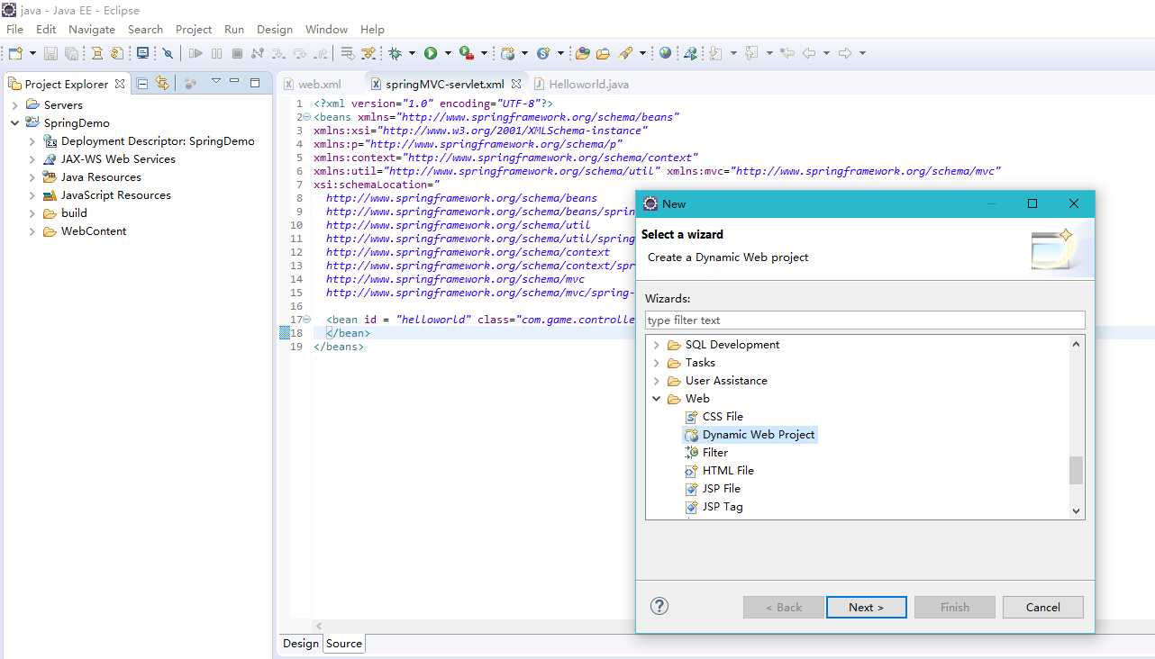Click the Search flashlight toolbar icon
1155x659 pixels.
[626, 53]
